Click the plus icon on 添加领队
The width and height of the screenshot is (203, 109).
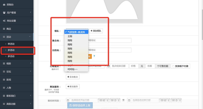(x=92, y=31)
